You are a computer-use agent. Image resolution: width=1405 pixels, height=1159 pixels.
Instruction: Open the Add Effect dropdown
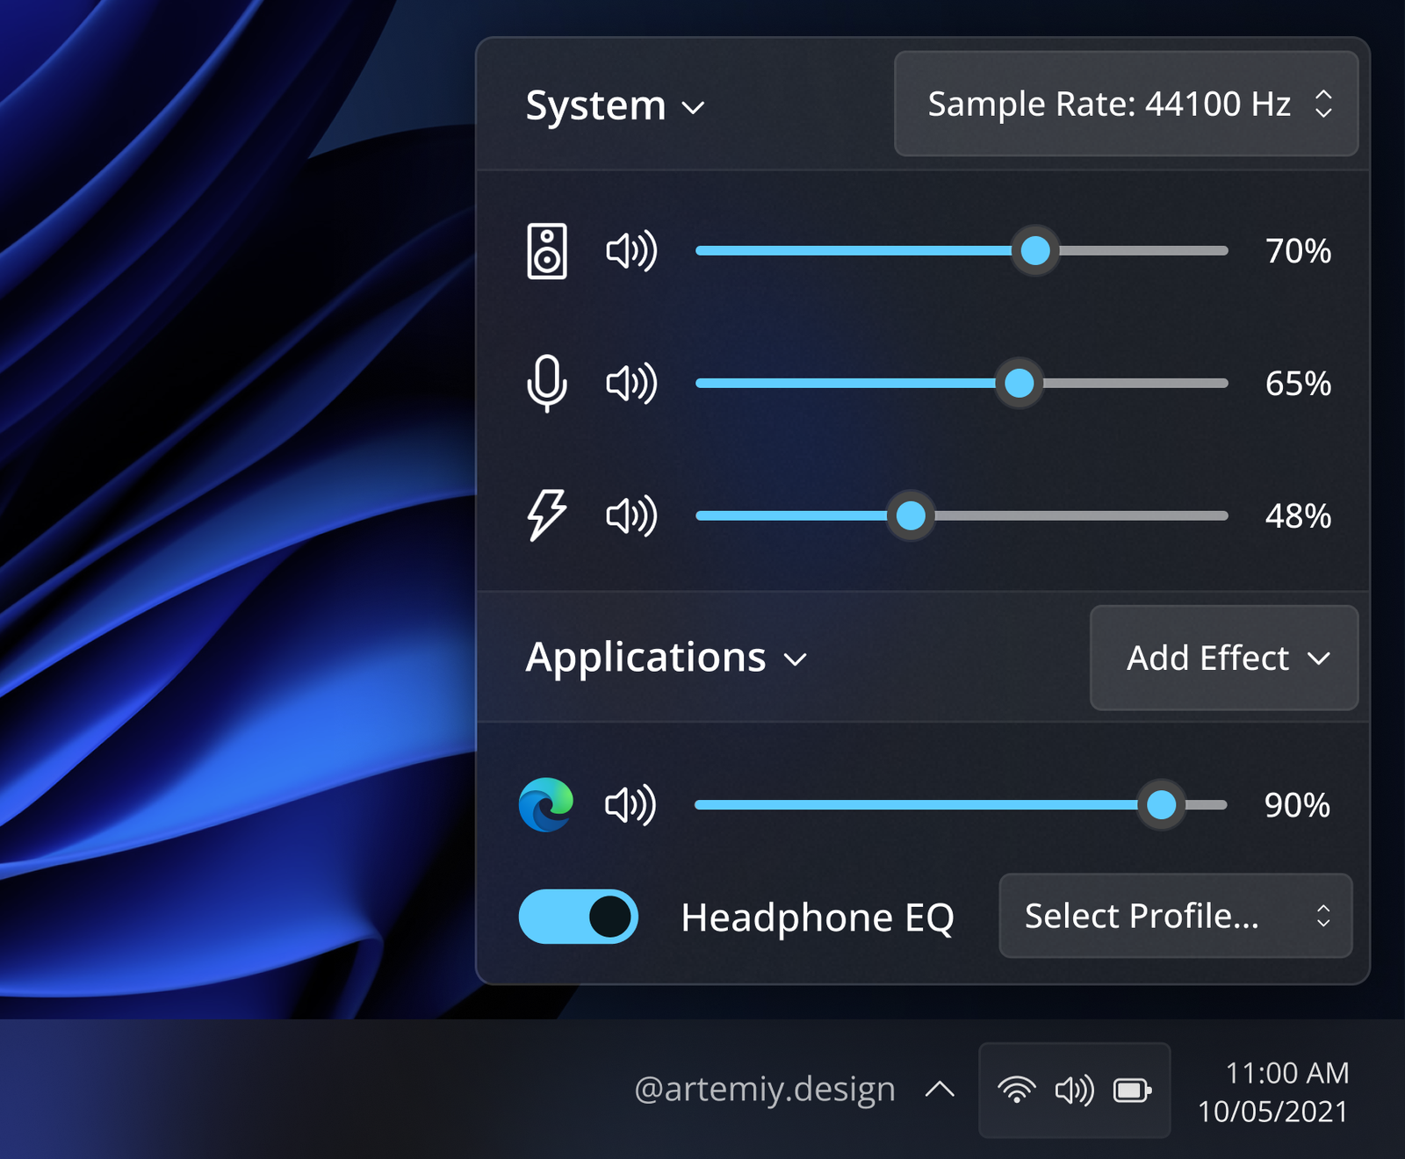(x=1223, y=658)
